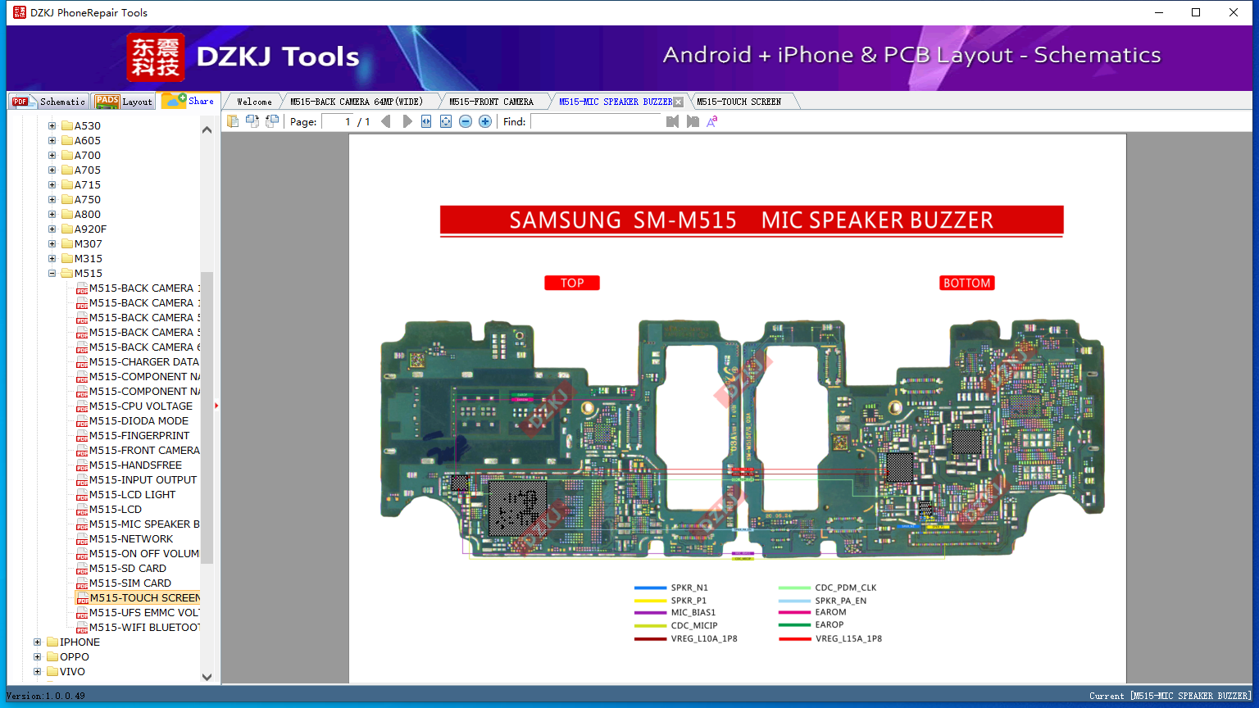The image size is (1259, 708).
Task: Expand the IPHONE folder node
Action: pyautogui.click(x=37, y=642)
